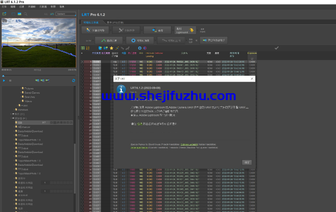
Task: Click the blue refresh icon
Action: point(74,80)
